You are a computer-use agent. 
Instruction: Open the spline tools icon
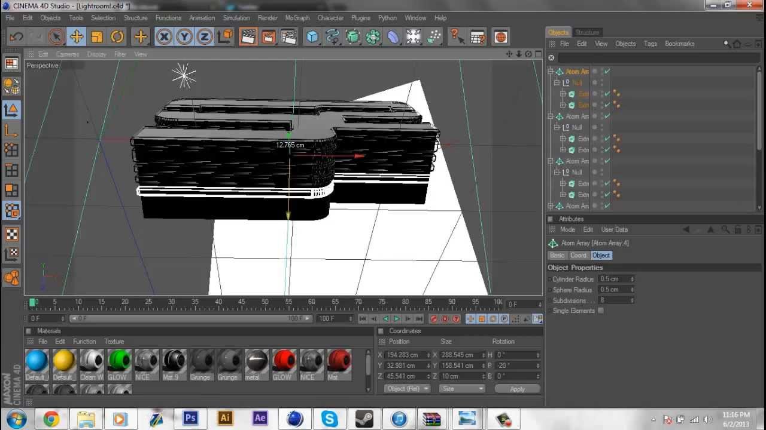[x=333, y=37]
